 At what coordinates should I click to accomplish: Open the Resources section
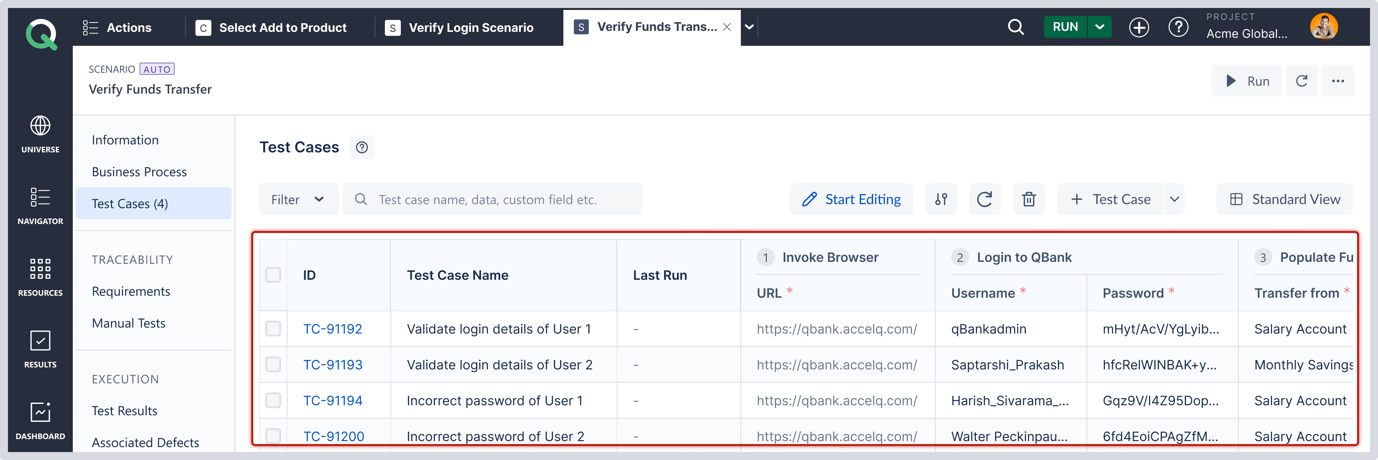(x=40, y=277)
